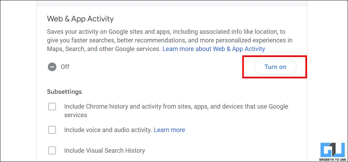Click the Include Visual Search History label
The width and height of the screenshot is (348, 162).
pos(105,150)
